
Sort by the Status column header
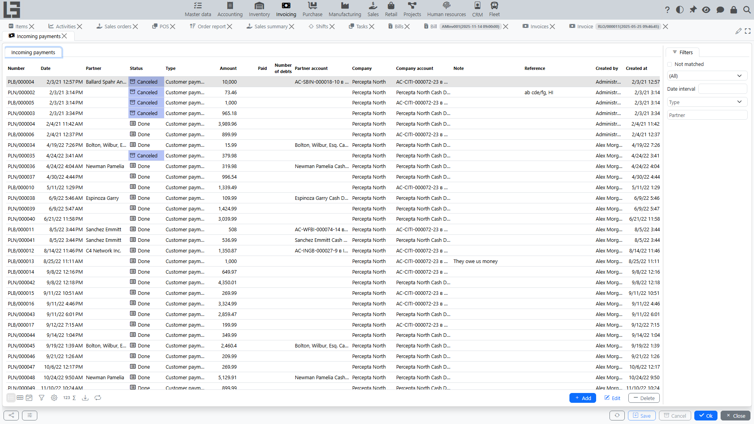pyautogui.click(x=136, y=68)
